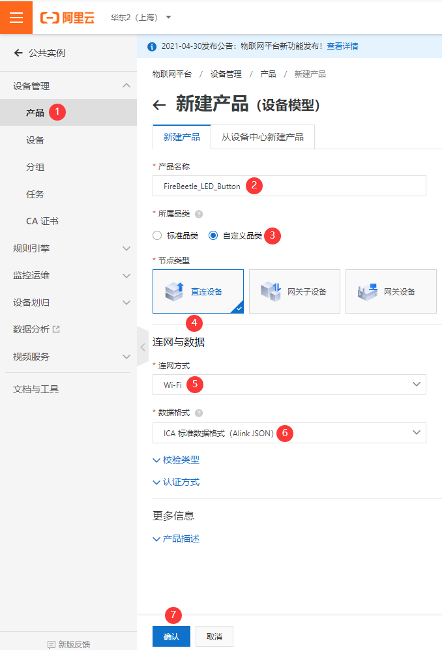Open 分组 in the sidebar
The width and height of the screenshot is (442, 650).
coord(35,167)
